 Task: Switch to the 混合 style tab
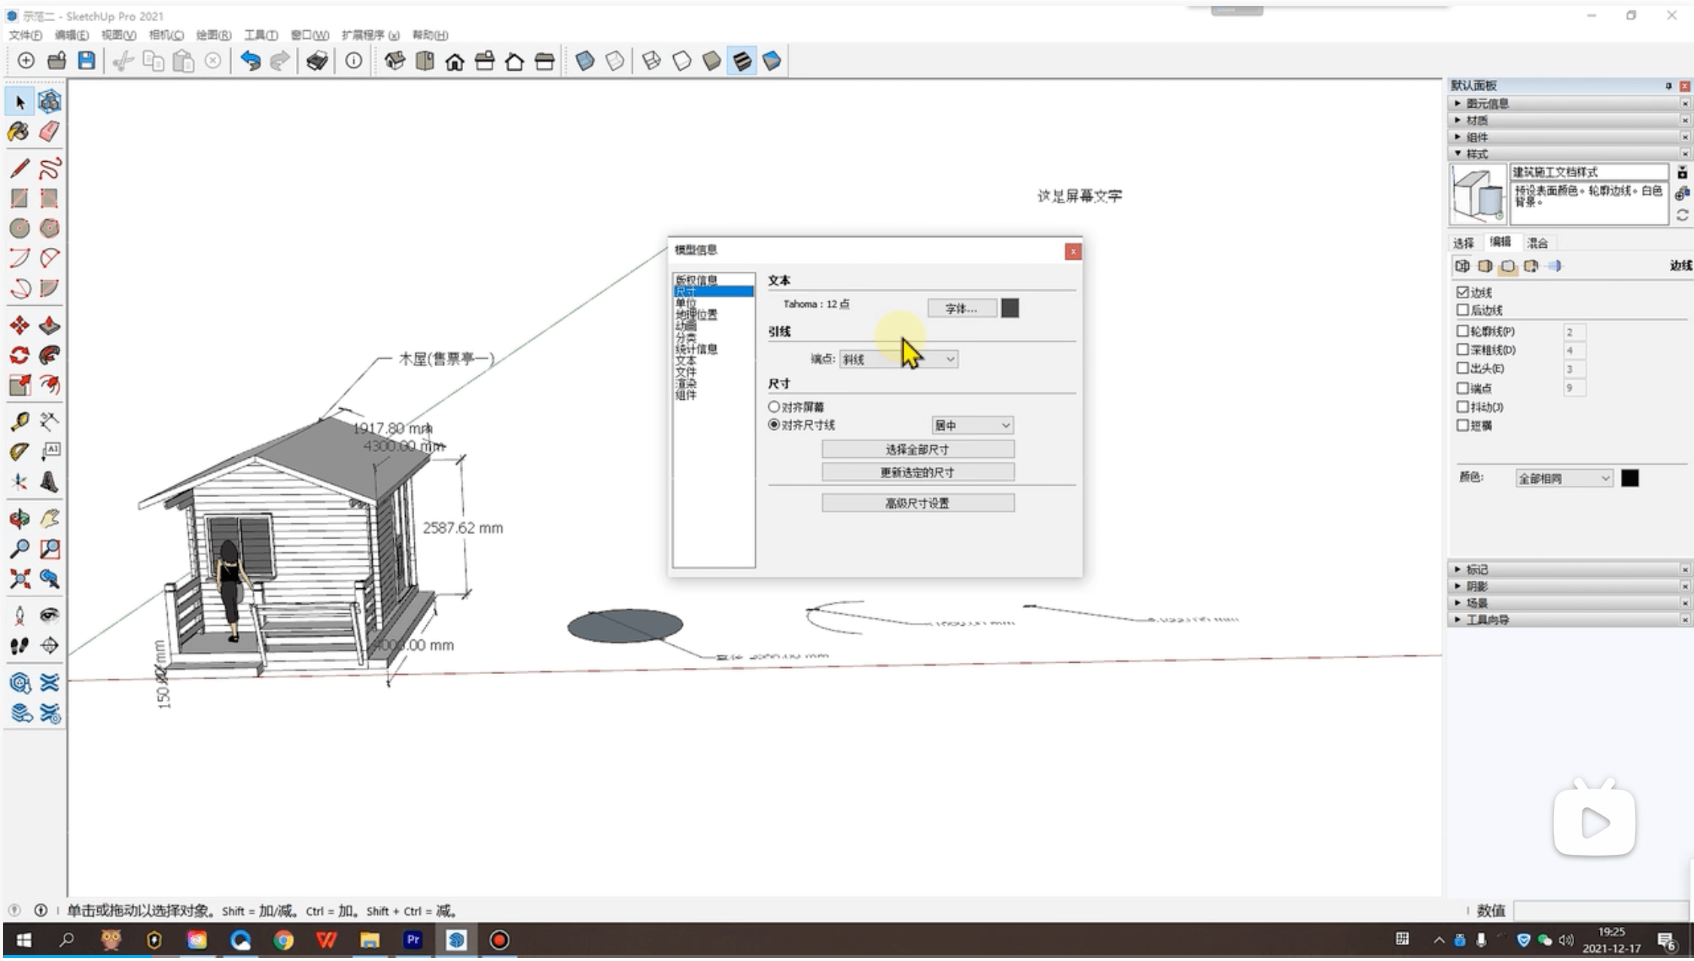1537,243
